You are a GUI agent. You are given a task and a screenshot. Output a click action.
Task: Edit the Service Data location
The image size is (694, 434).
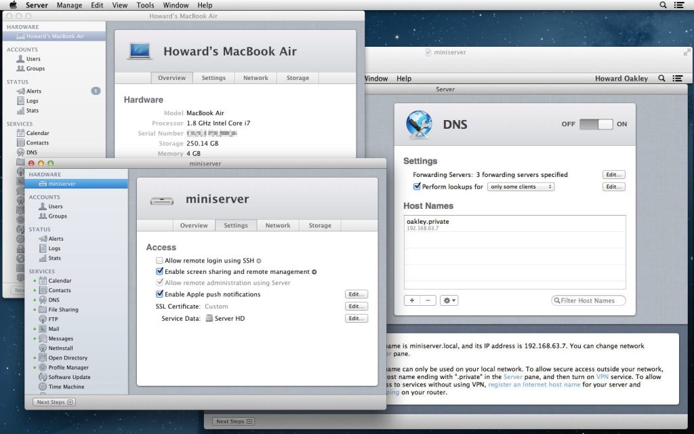pyautogui.click(x=356, y=319)
